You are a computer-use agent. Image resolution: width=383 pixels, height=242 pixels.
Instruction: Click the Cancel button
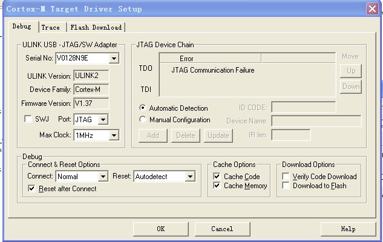coord(222,229)
